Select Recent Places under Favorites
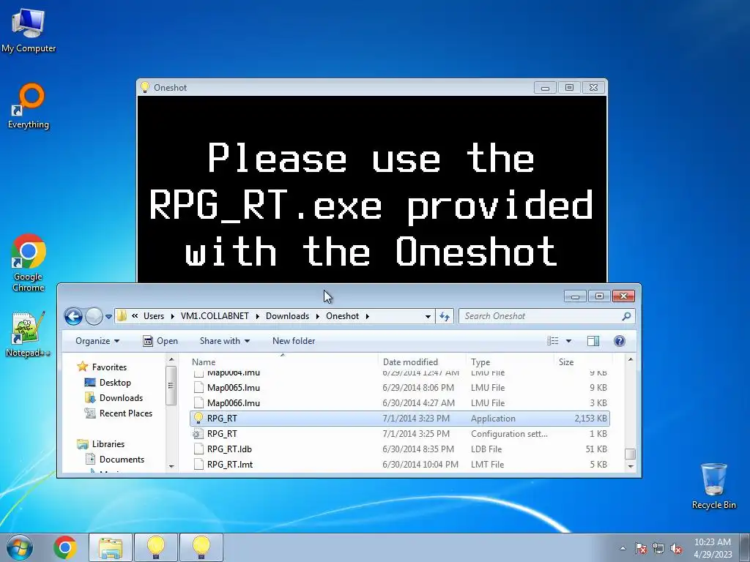750x562 pixels. pyautogui.click(x=126, y=413)
